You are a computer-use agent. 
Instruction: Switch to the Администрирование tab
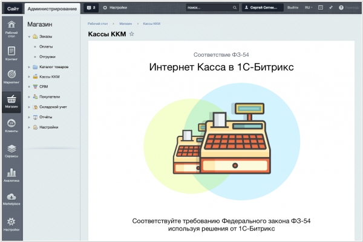pos(53,7)
